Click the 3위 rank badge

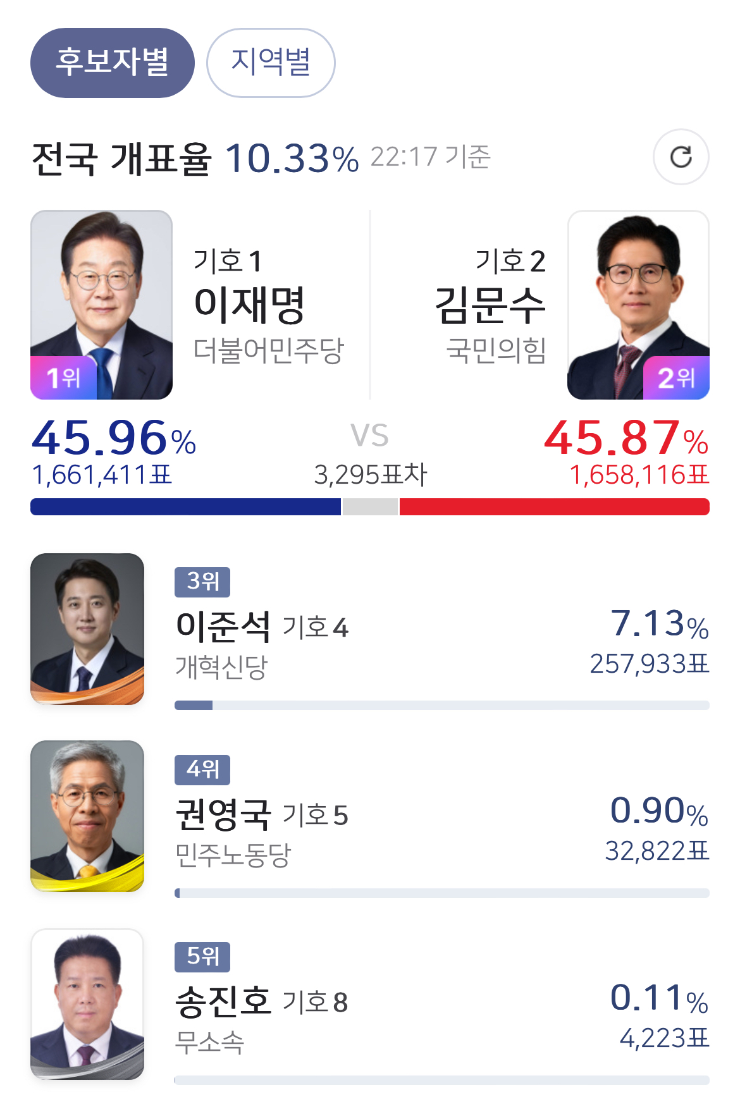coord(202,582)
